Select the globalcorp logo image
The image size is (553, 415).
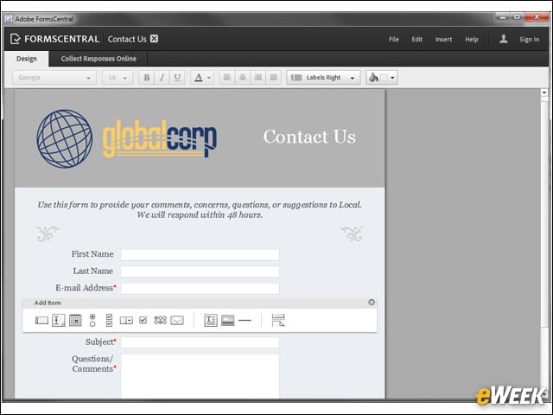tap(127, 138)
